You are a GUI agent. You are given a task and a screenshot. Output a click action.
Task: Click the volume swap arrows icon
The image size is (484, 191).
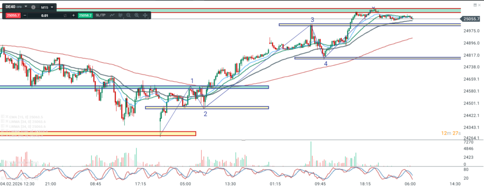coord(65,16)
